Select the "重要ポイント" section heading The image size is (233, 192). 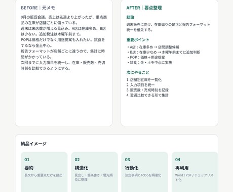[x=138, y=40]
